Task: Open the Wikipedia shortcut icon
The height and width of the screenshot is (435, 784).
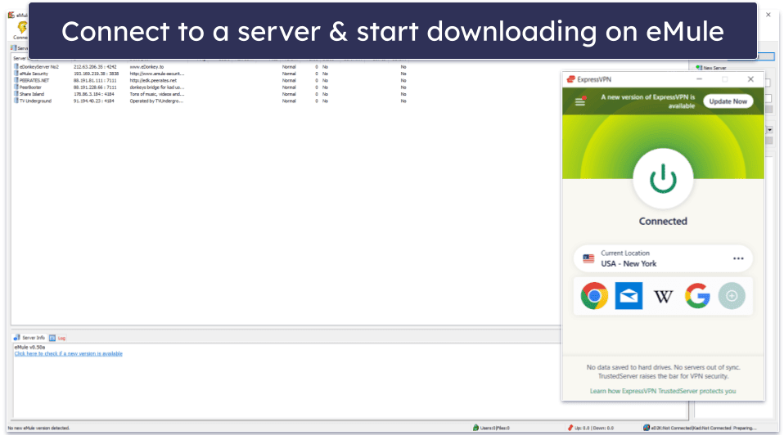Action: click(663, 296)
